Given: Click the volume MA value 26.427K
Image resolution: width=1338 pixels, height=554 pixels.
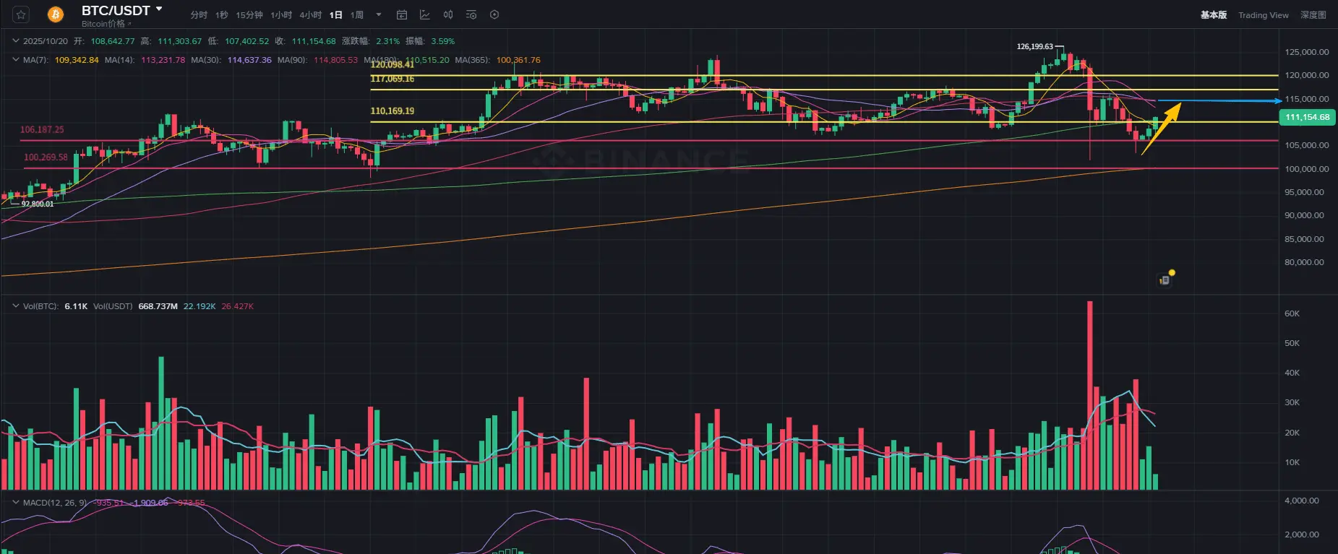Looking at the screenshot, I should 238,306.
